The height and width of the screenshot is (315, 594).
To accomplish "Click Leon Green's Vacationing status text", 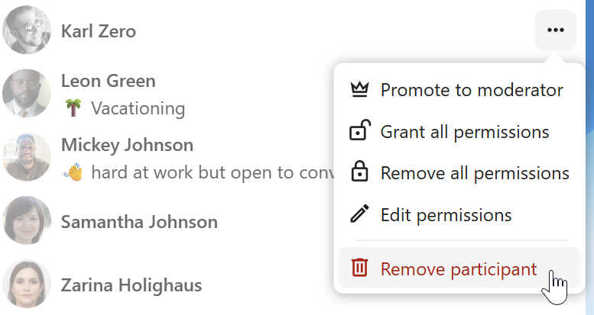I will click(138, 108).
